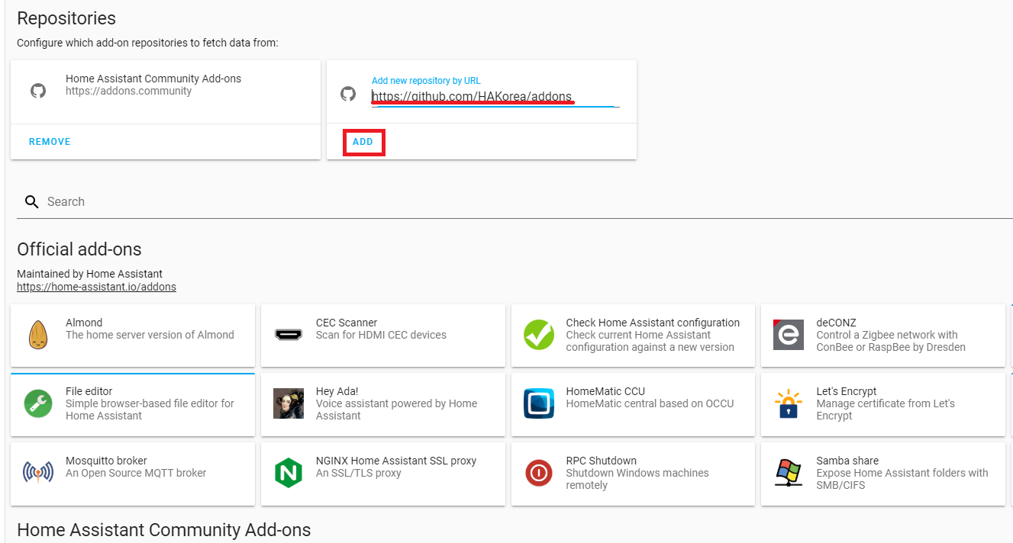Click the 'Maintained by Home Assistant' text
Image resolution: width=1013 pixels, height=543 pixels.
tap(89, 274)
